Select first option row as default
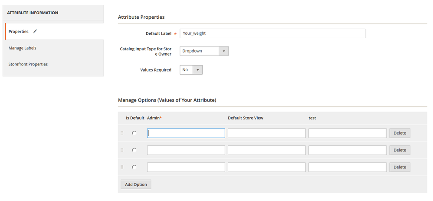This screenshot has height=201, width=433. coord(134,133)
